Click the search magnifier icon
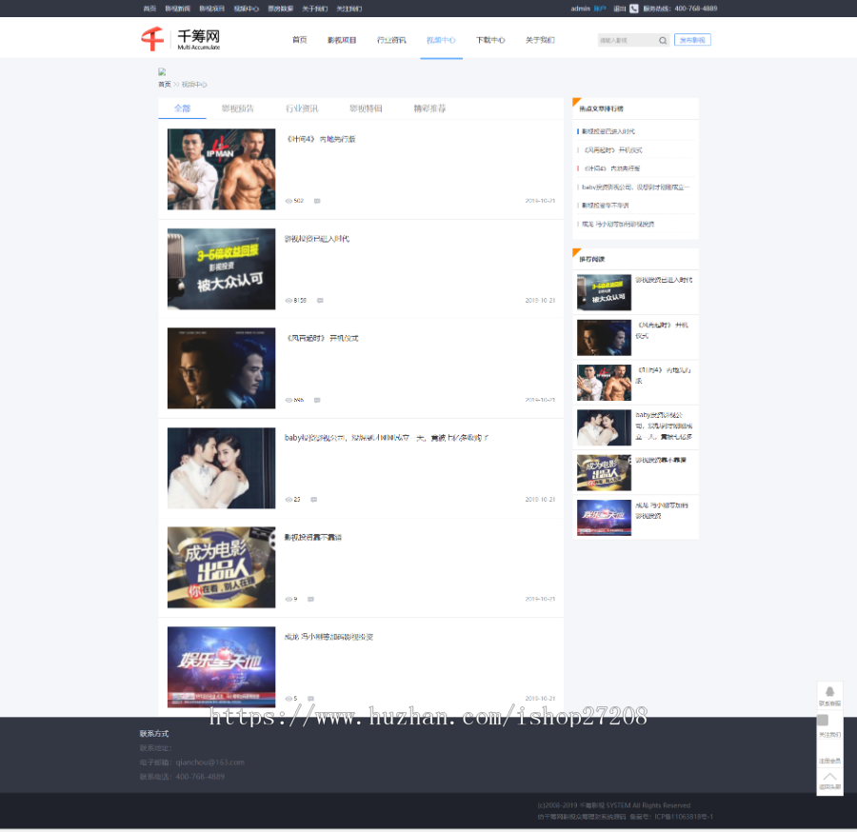The image size is (857, 832). point(663,39)
